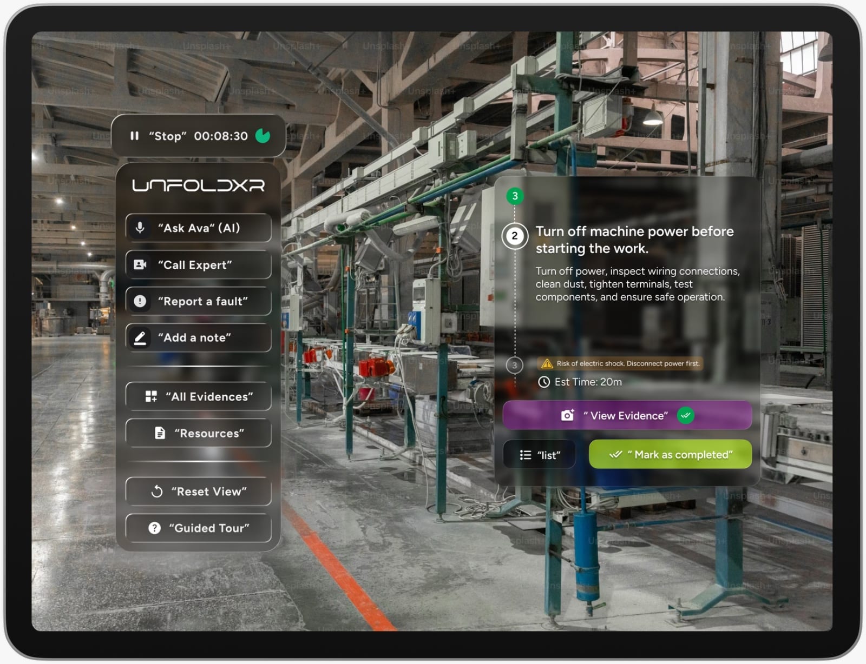Image resolution: width=866 pixels, height=664 pixels.
Task: Click the UnfoldXR logo
Action: pos(198,185)
